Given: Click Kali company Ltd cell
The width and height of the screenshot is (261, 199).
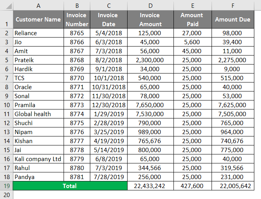Looking at the screenshot, I should click(38, 159).
